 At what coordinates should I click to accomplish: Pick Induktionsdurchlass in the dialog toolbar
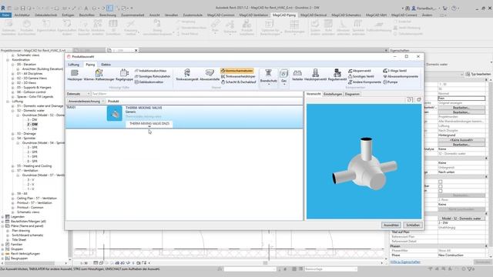tap(151, 71)
